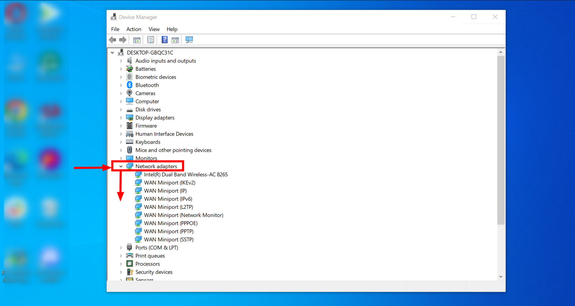The height and width of the screenshot is (306, 575).
Task: Click the Cameras category icon
Action: (130, 93)
